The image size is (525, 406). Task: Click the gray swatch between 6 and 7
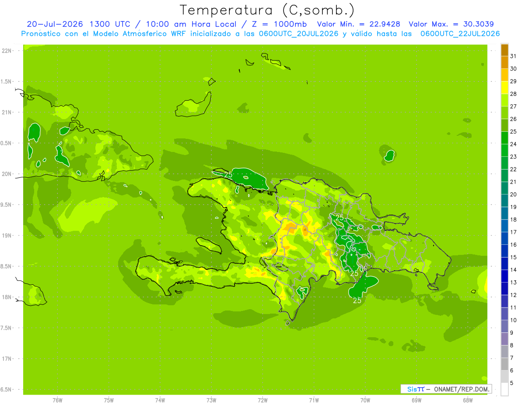[x=504, y=364]
